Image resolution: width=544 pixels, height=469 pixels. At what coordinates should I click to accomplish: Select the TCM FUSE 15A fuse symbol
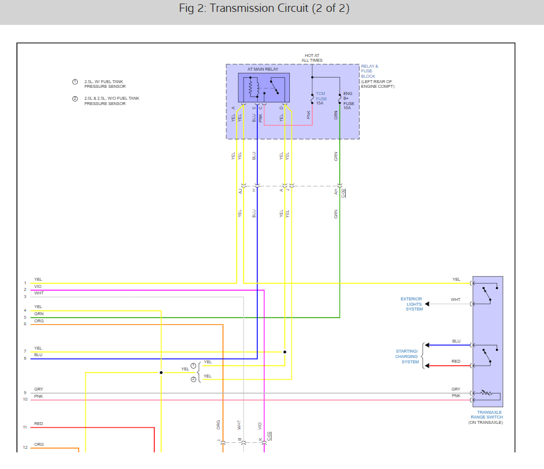coord(312,99)
